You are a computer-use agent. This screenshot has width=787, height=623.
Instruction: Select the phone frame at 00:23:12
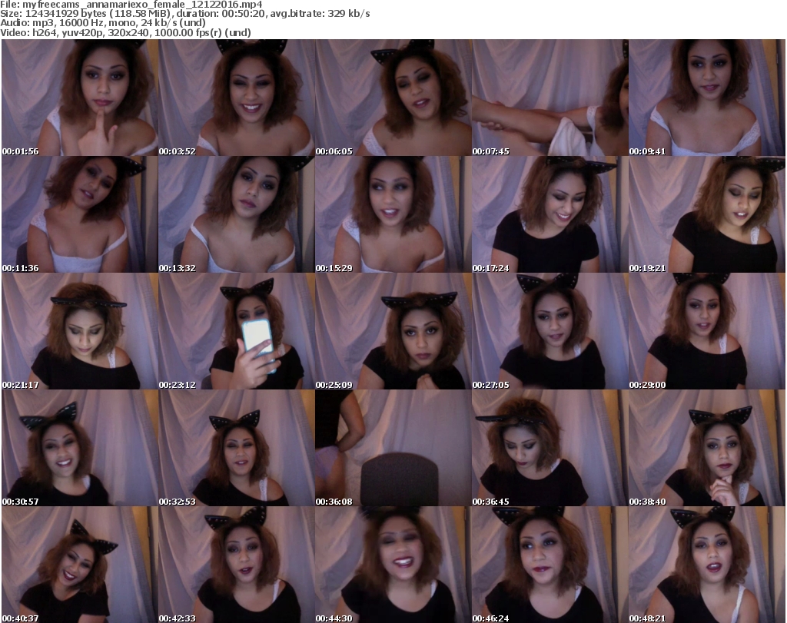pos(237,331)
